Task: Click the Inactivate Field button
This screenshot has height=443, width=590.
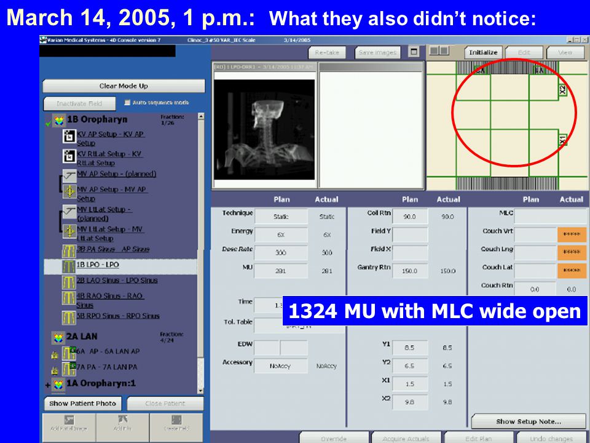Action: pyautogui.click(x=79, y=103)
